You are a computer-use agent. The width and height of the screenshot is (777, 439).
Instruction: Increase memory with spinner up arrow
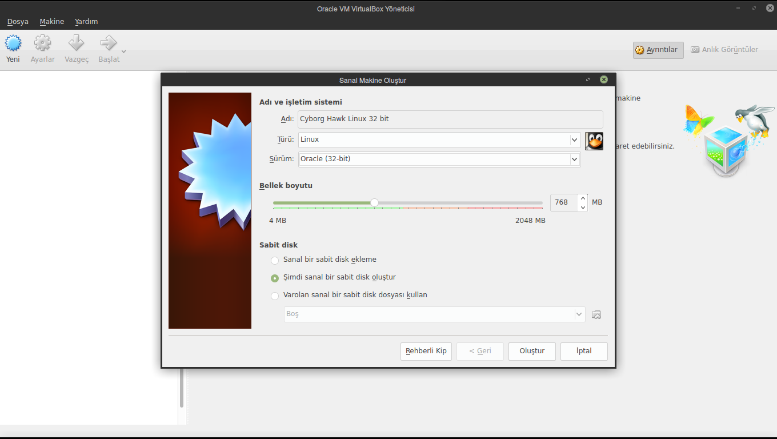583,198
